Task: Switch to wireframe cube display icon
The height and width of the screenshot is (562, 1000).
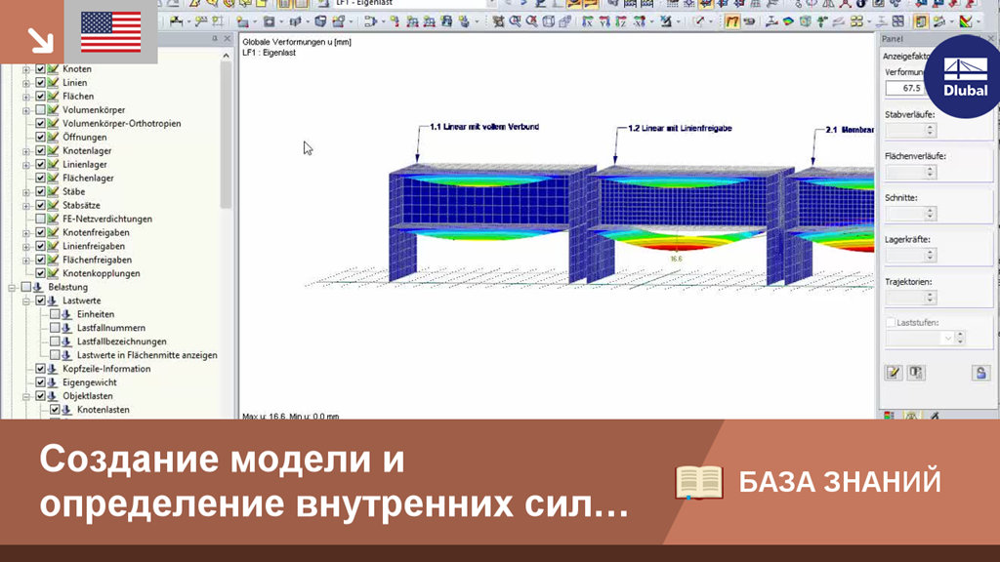Action: 549,21
